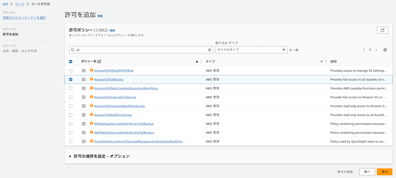Check the AmazonS3OutpostsReadOnlyAccess checkbox
The width and height of the screenshot is (396, 178).
[71, 106]
